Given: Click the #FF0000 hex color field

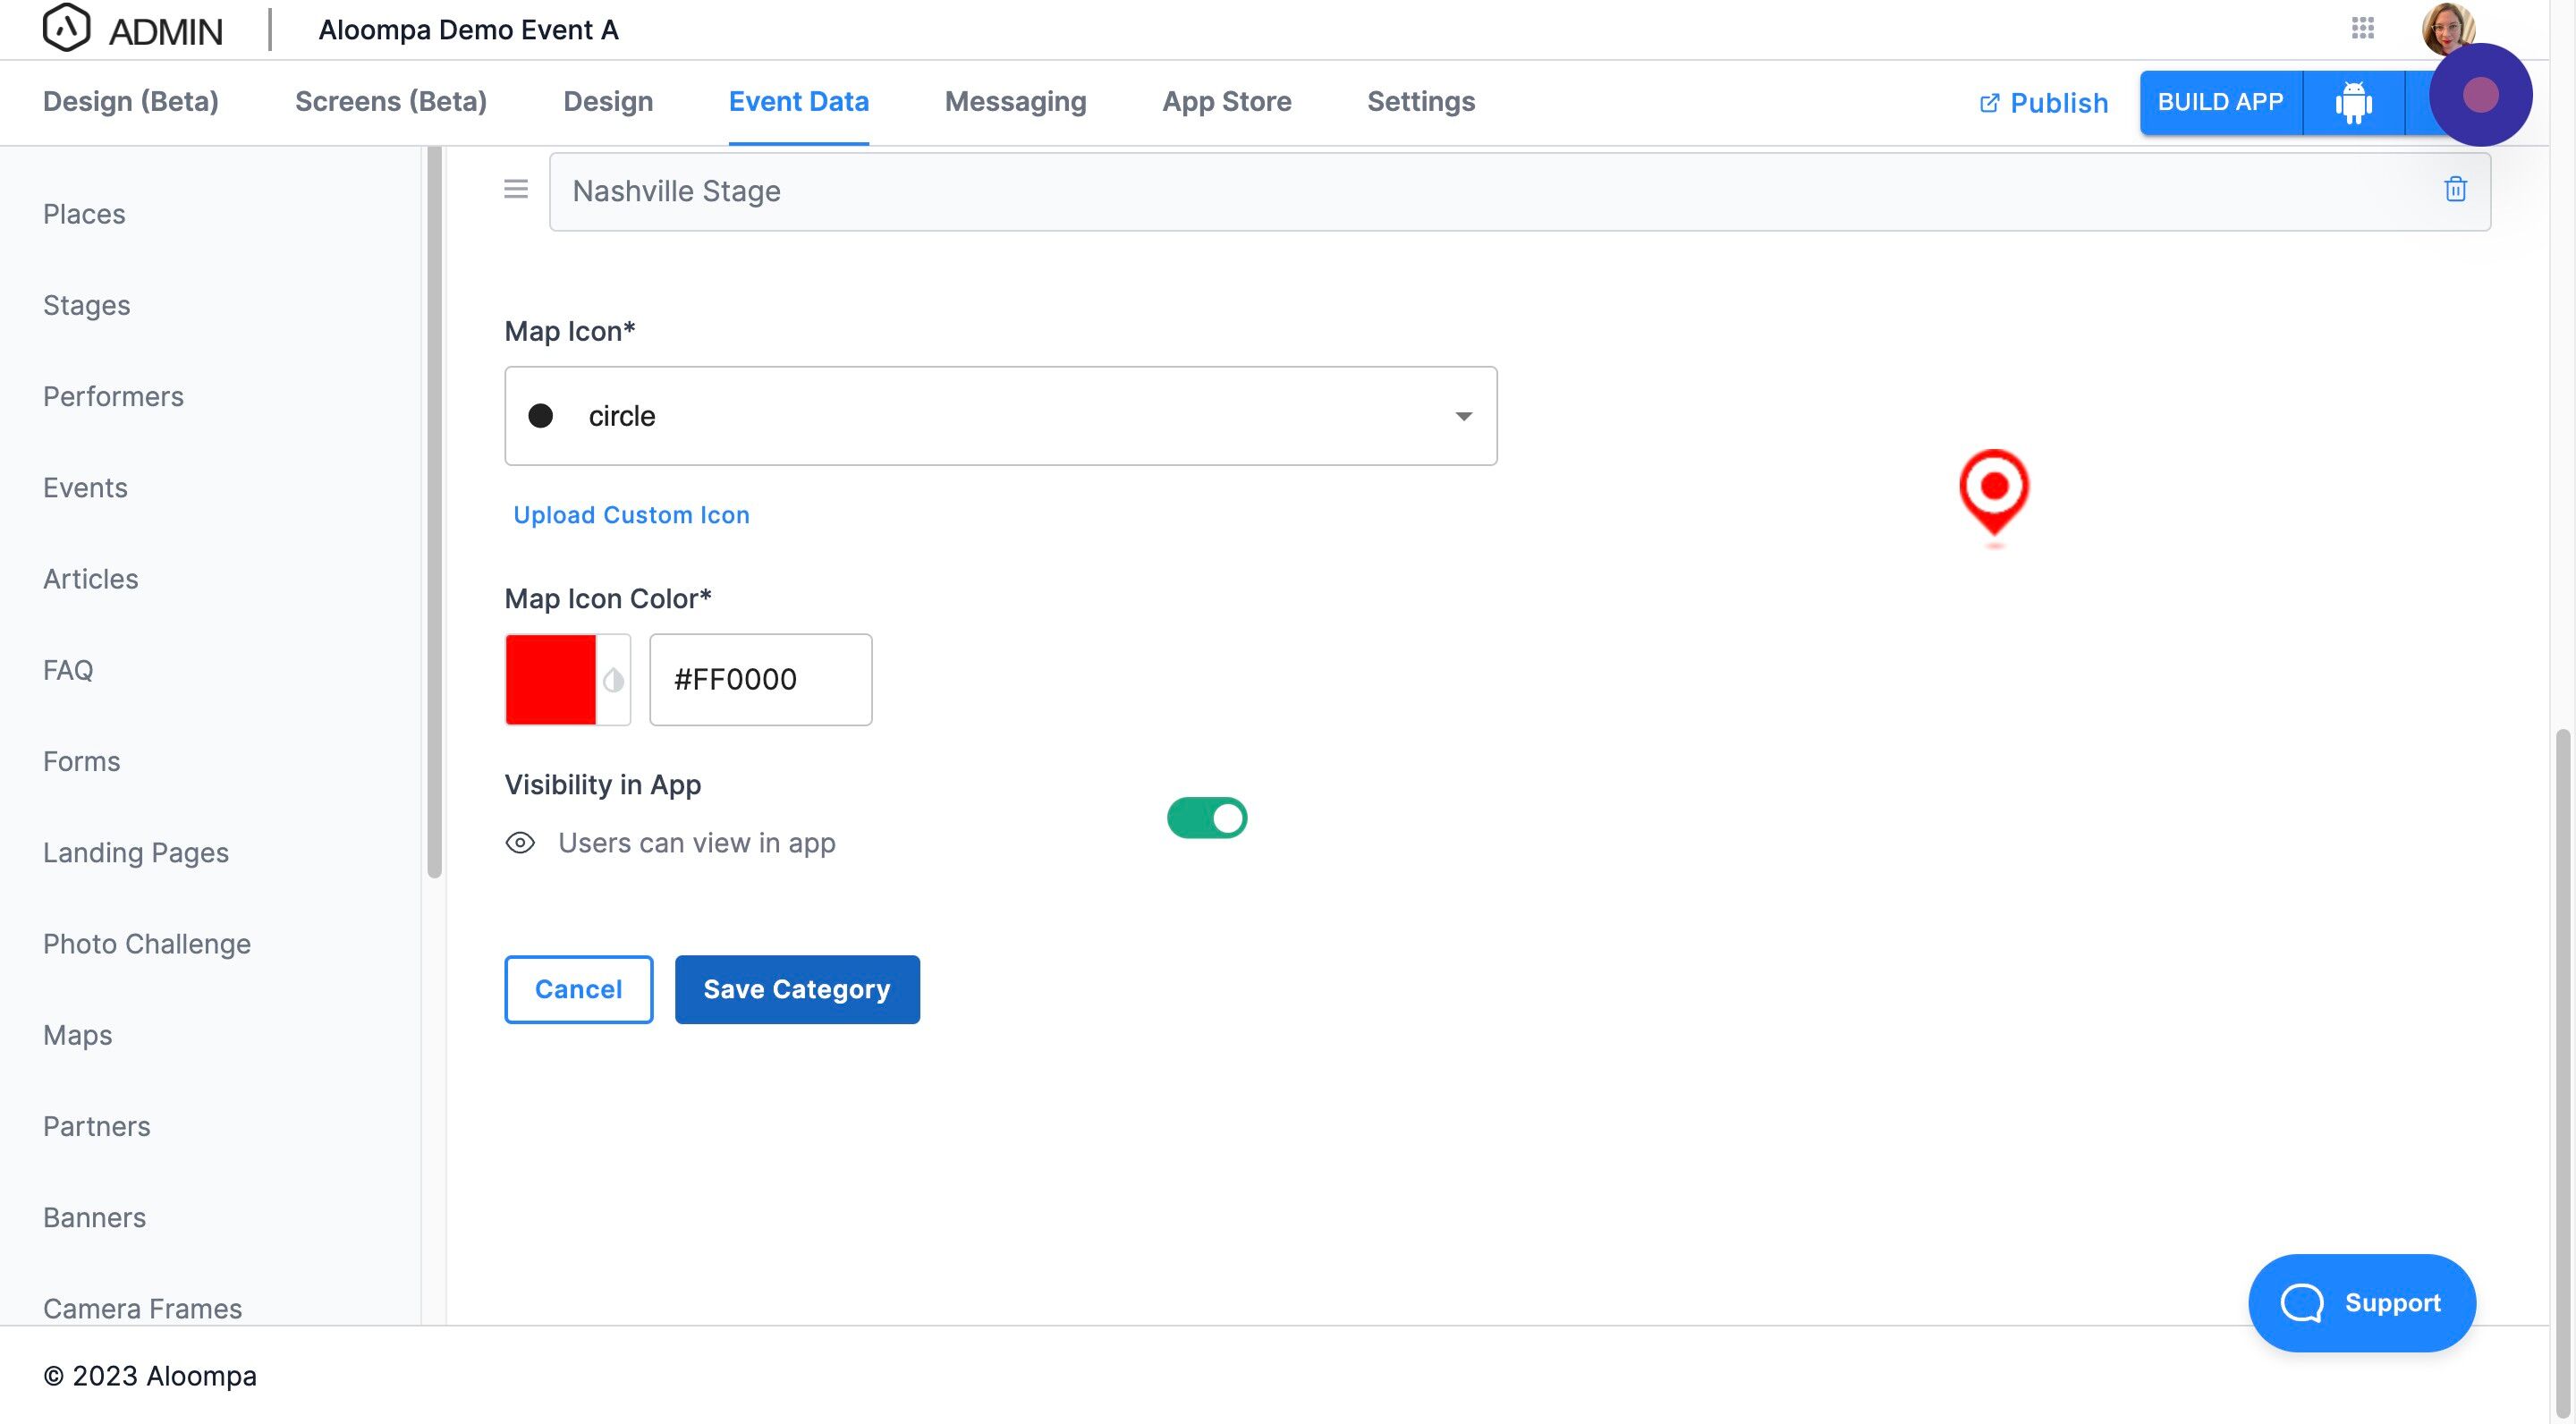Looking at the screenshot, I should coord(760,680).
